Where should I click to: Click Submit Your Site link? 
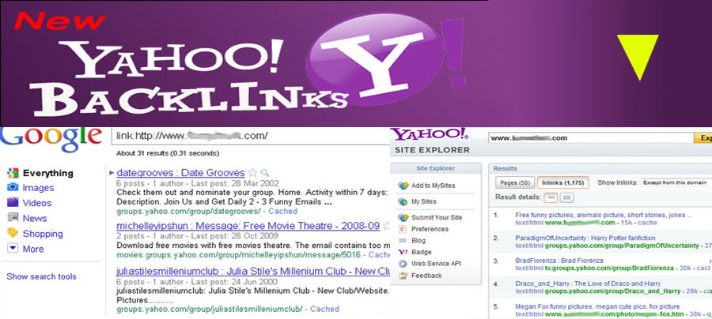437,217
